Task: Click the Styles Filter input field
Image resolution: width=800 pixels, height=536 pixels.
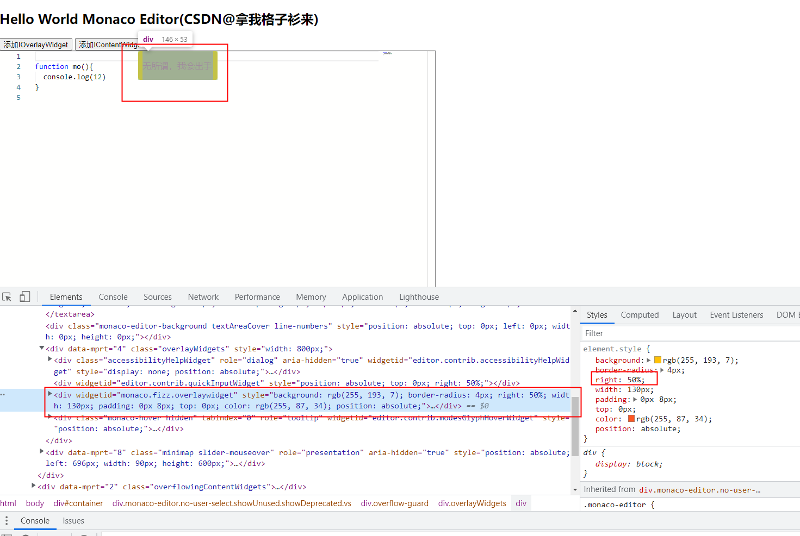Action: point(691,333)
